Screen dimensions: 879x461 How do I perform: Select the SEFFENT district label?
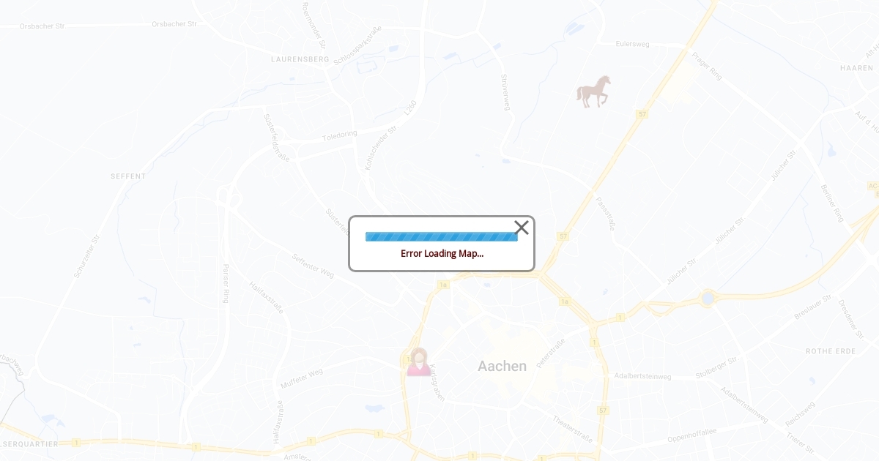point(128,176)
